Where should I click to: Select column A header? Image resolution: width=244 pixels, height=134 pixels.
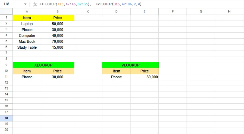[x=27, y=11]
